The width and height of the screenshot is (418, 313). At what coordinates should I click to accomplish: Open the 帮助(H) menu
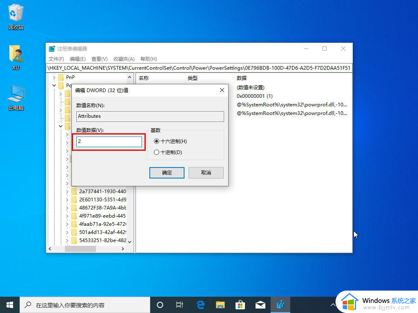pos(149,59)
